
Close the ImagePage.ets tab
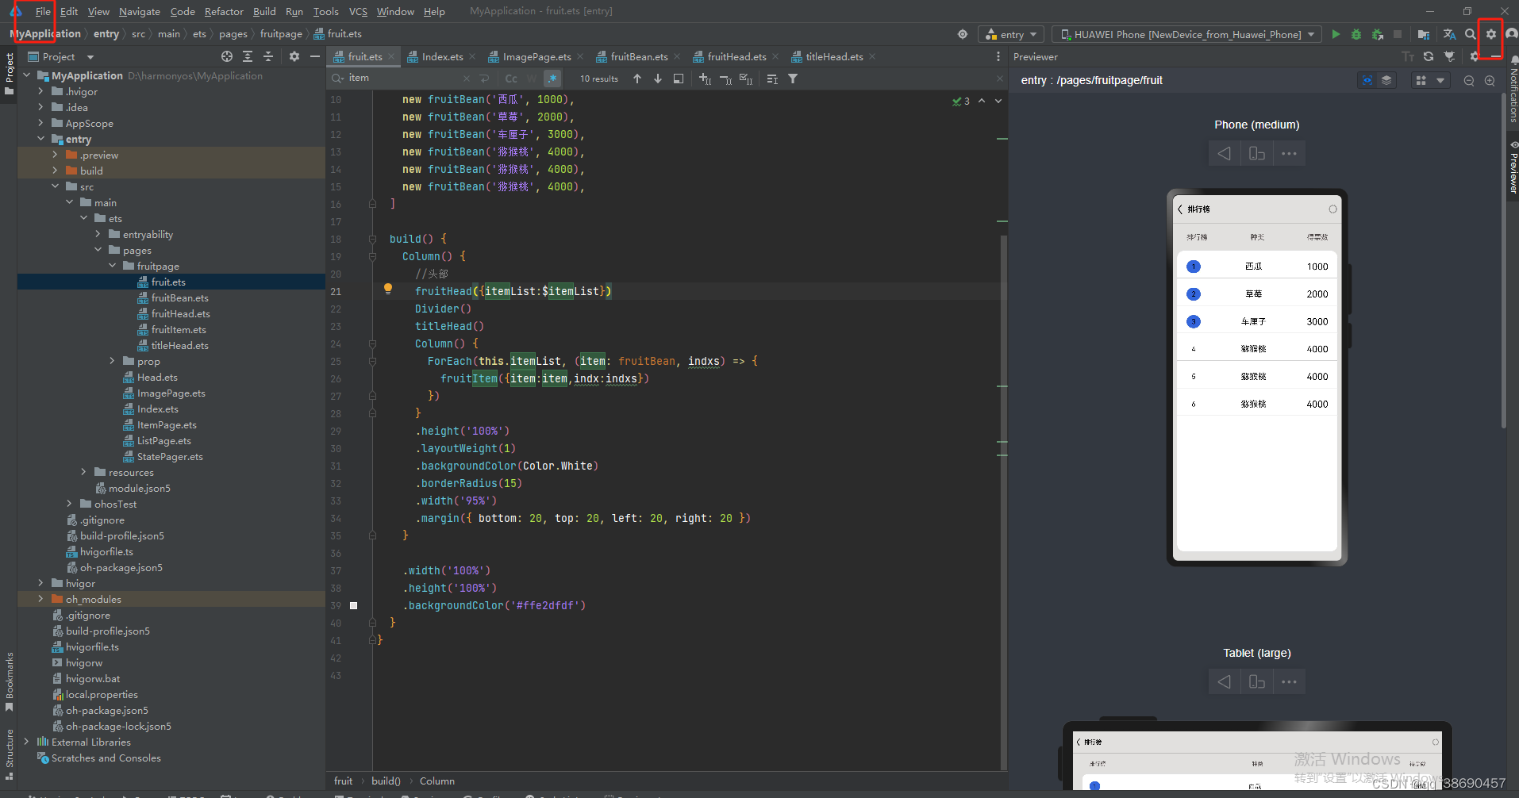pyautogui.click(x=579, y=56)
